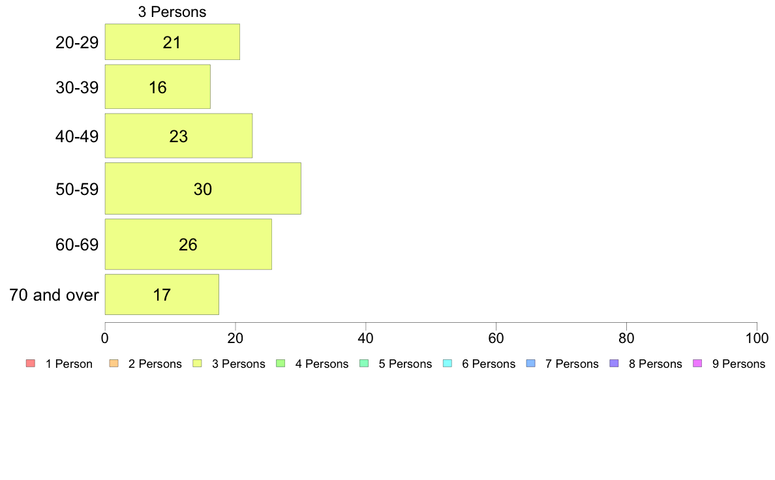Viewport: 775px width, 480px height.
Task: Select the 7 Persons blue legend swatch
Action: coord(531,363)
